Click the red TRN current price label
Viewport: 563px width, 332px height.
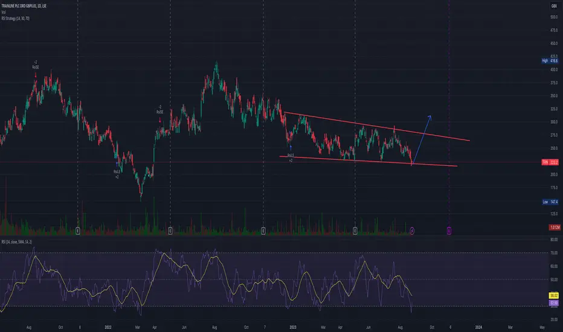tap(550, 162)
